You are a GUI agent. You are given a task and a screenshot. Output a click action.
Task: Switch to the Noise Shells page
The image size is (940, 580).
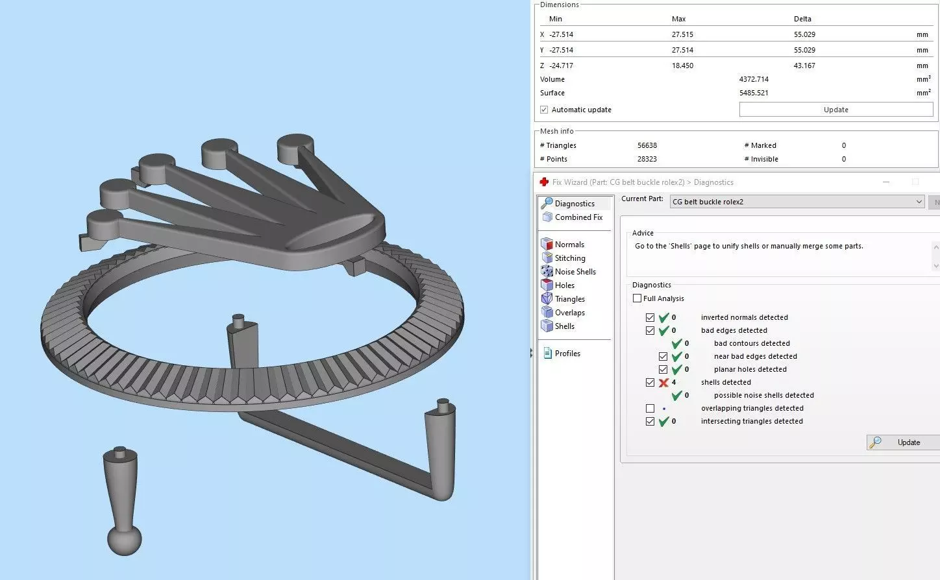(575, 272)
